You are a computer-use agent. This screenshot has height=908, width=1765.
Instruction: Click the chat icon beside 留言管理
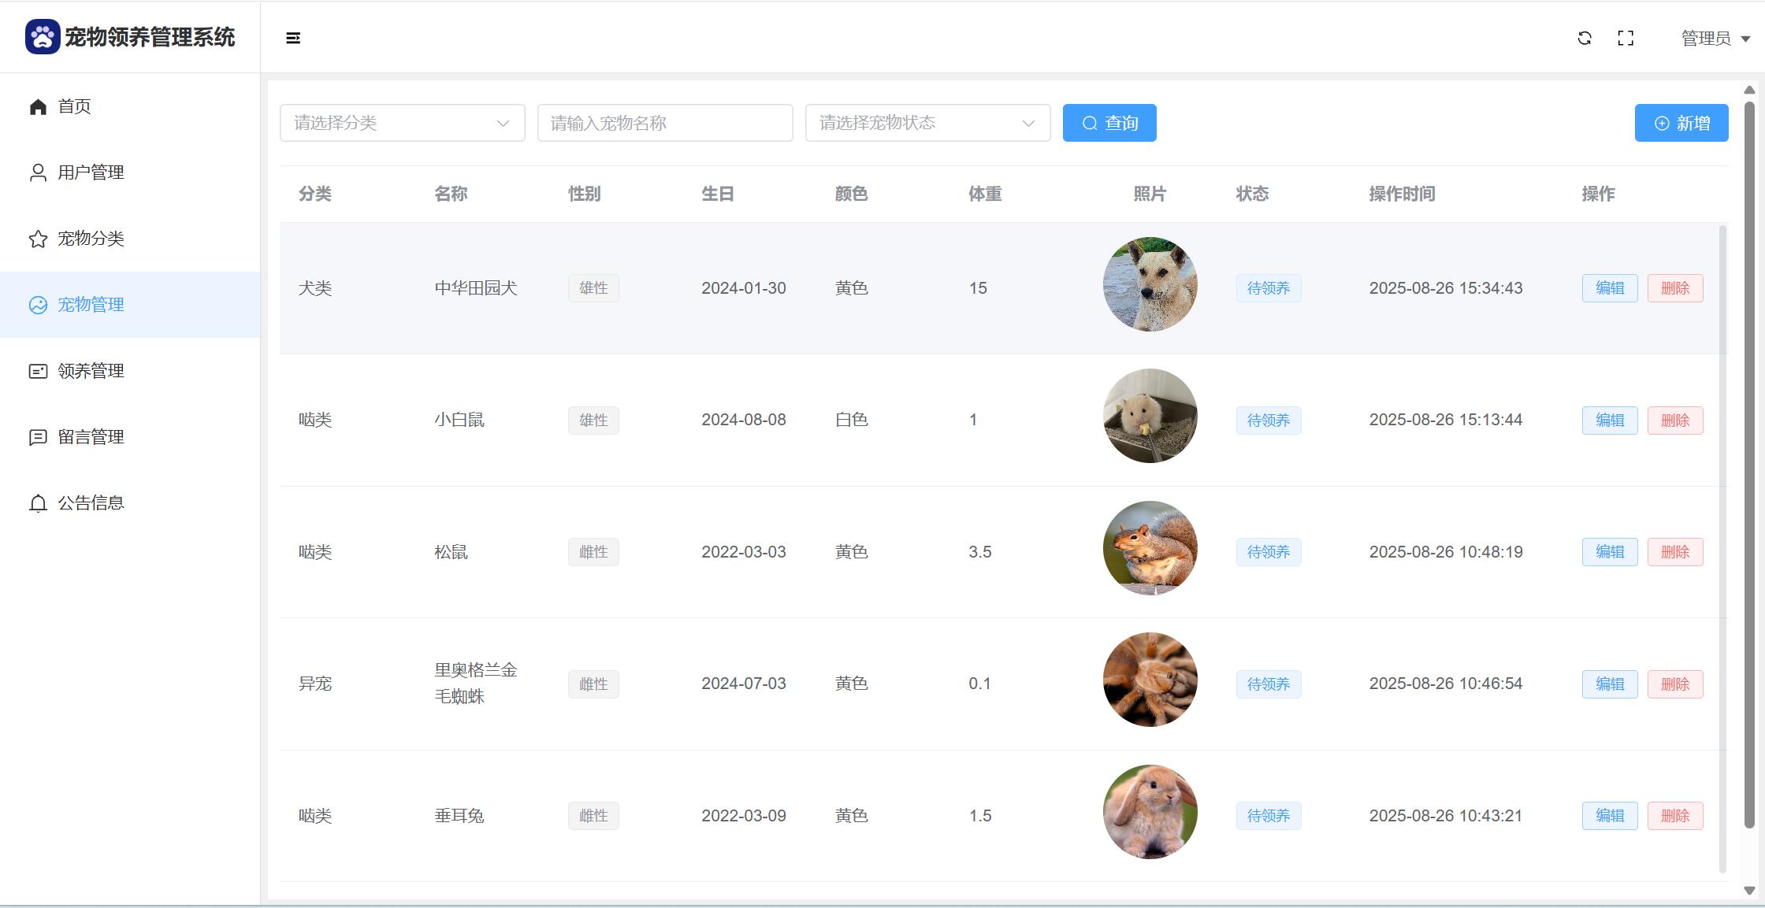pyautogui.click(x=38, y=437)
